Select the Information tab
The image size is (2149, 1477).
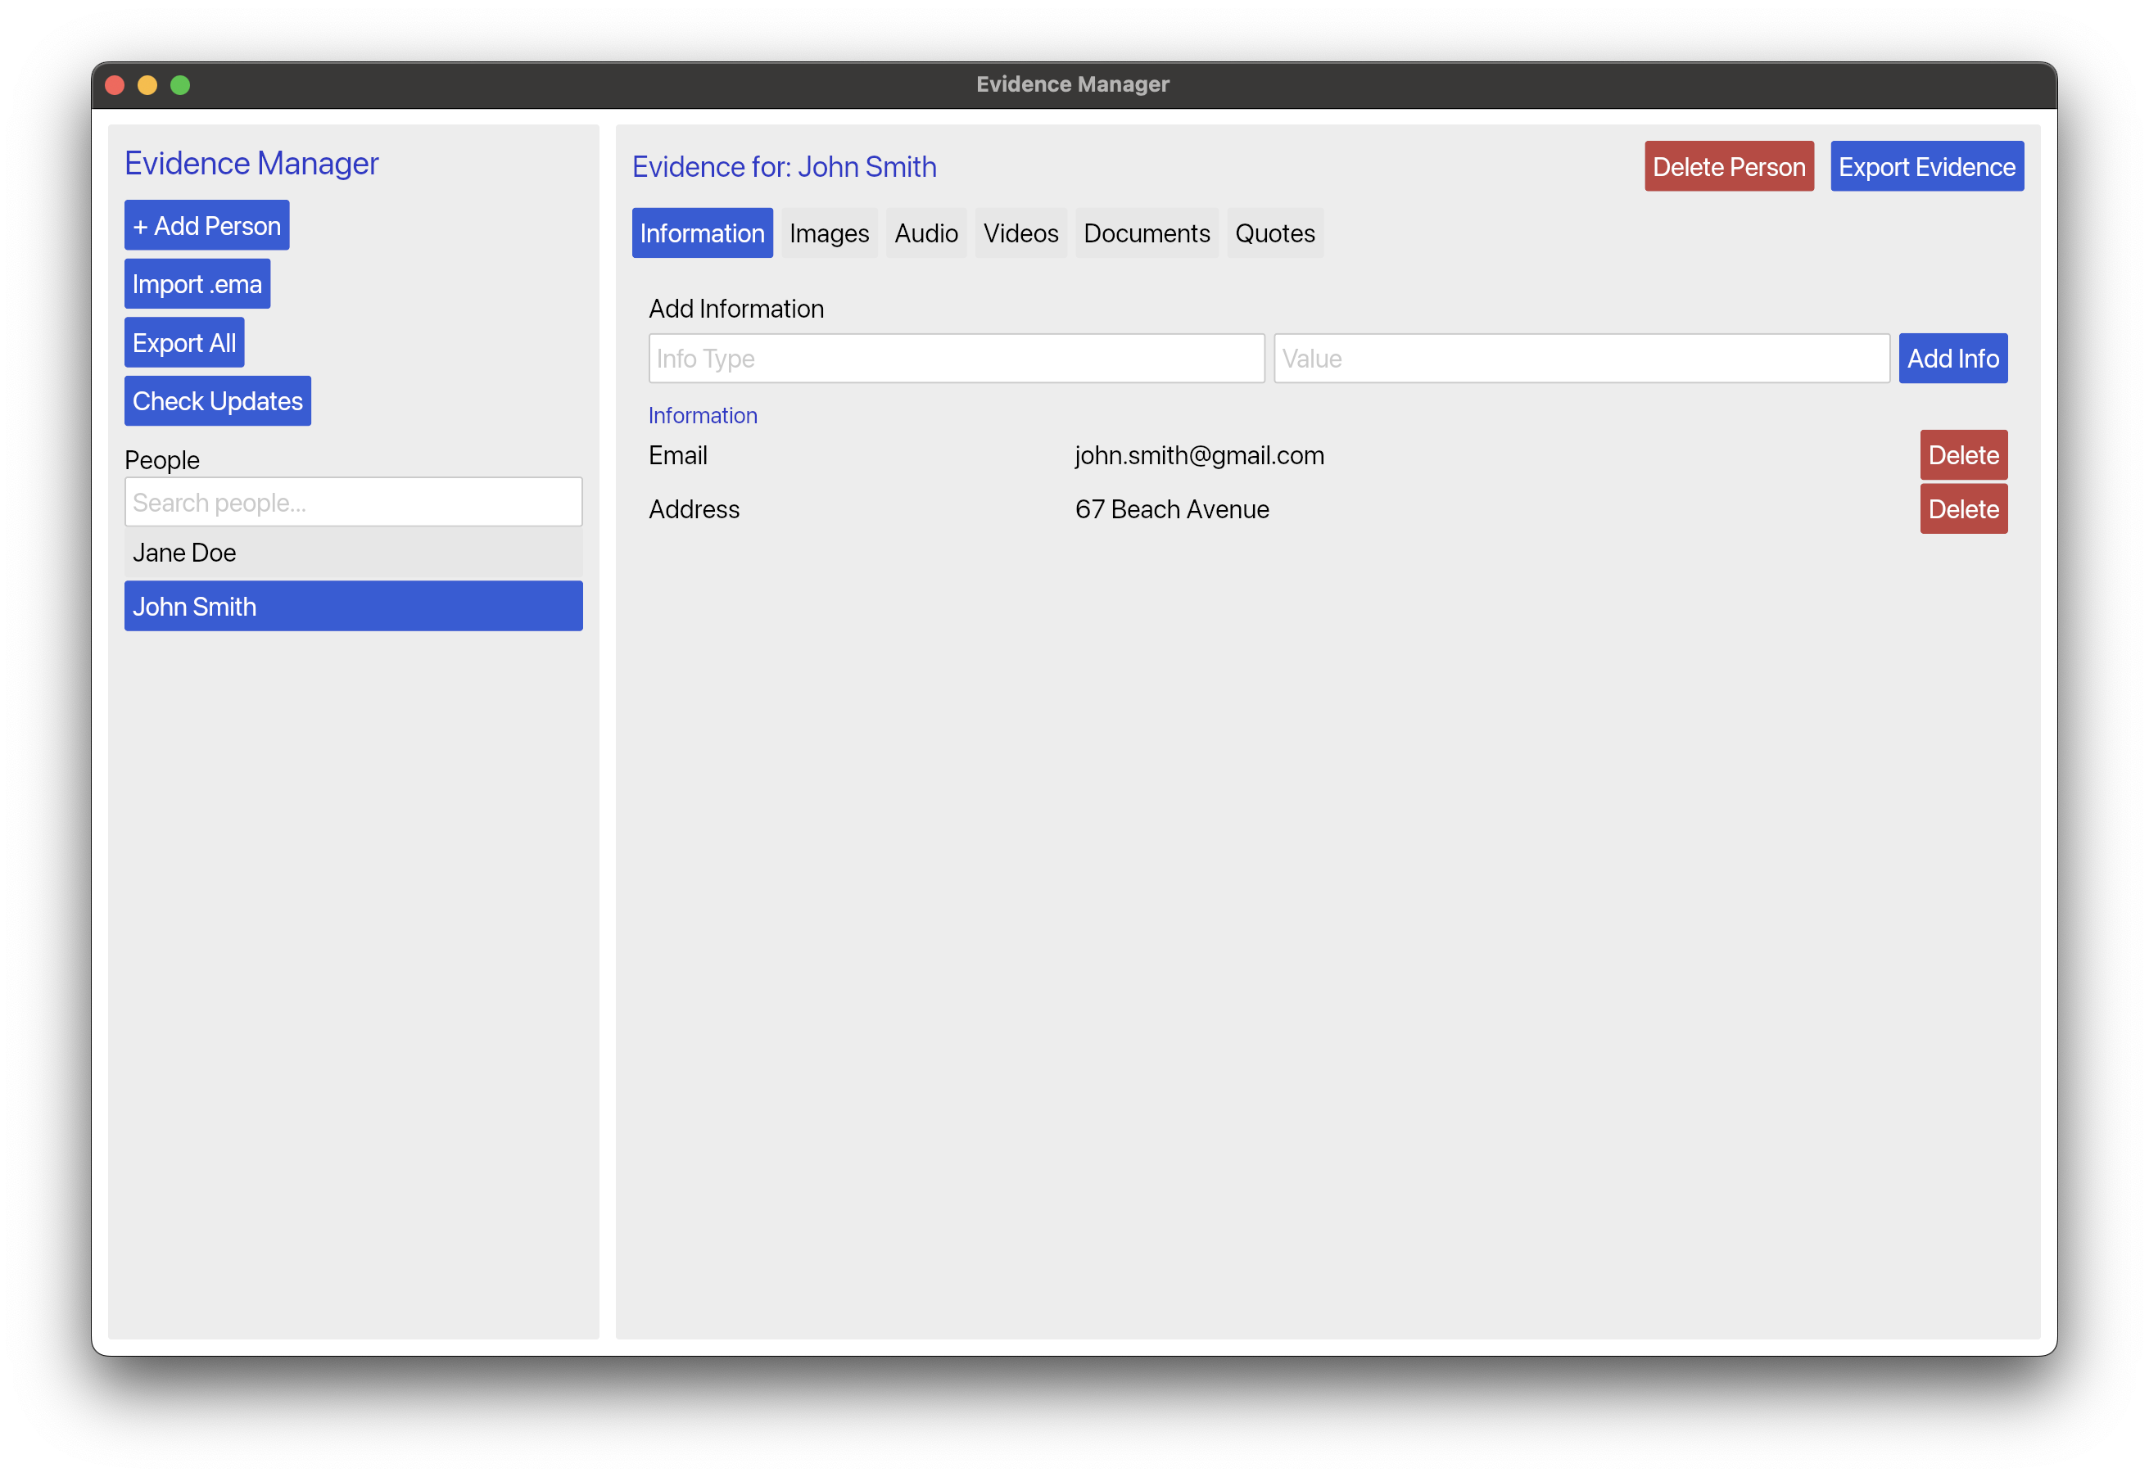(x=702, y=233)
